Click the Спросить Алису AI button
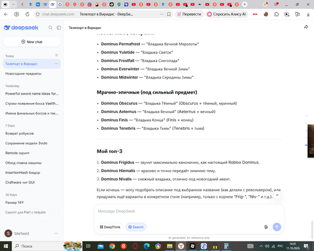 pos(227,14)
